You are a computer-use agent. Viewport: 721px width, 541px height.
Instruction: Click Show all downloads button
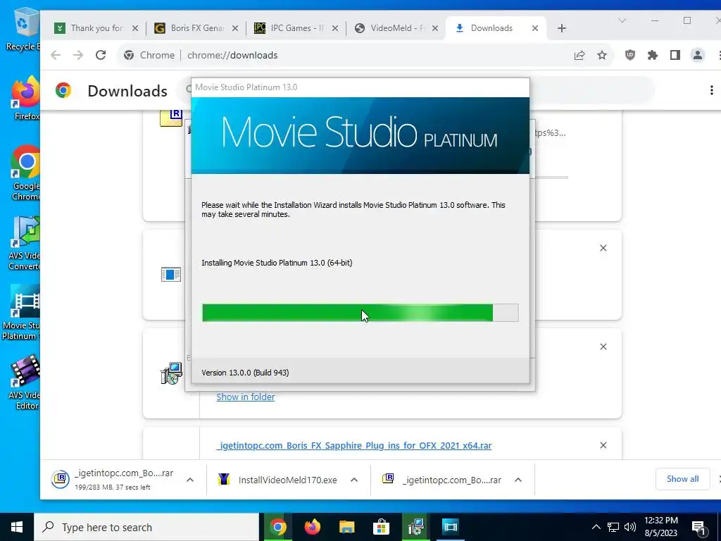pos(682,479)
